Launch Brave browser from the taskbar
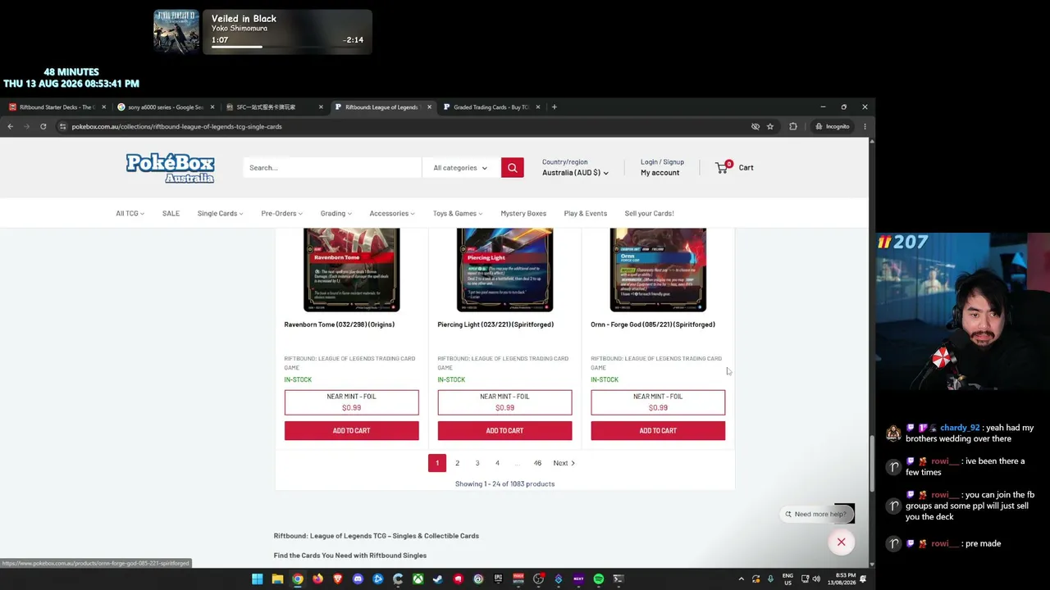Screen dimensions: 1050x590 pos(337,579)
